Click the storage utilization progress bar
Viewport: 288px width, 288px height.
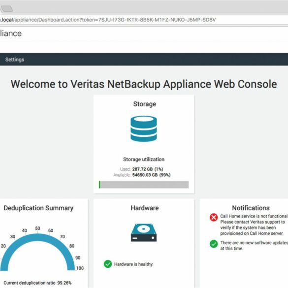[144, 185]
